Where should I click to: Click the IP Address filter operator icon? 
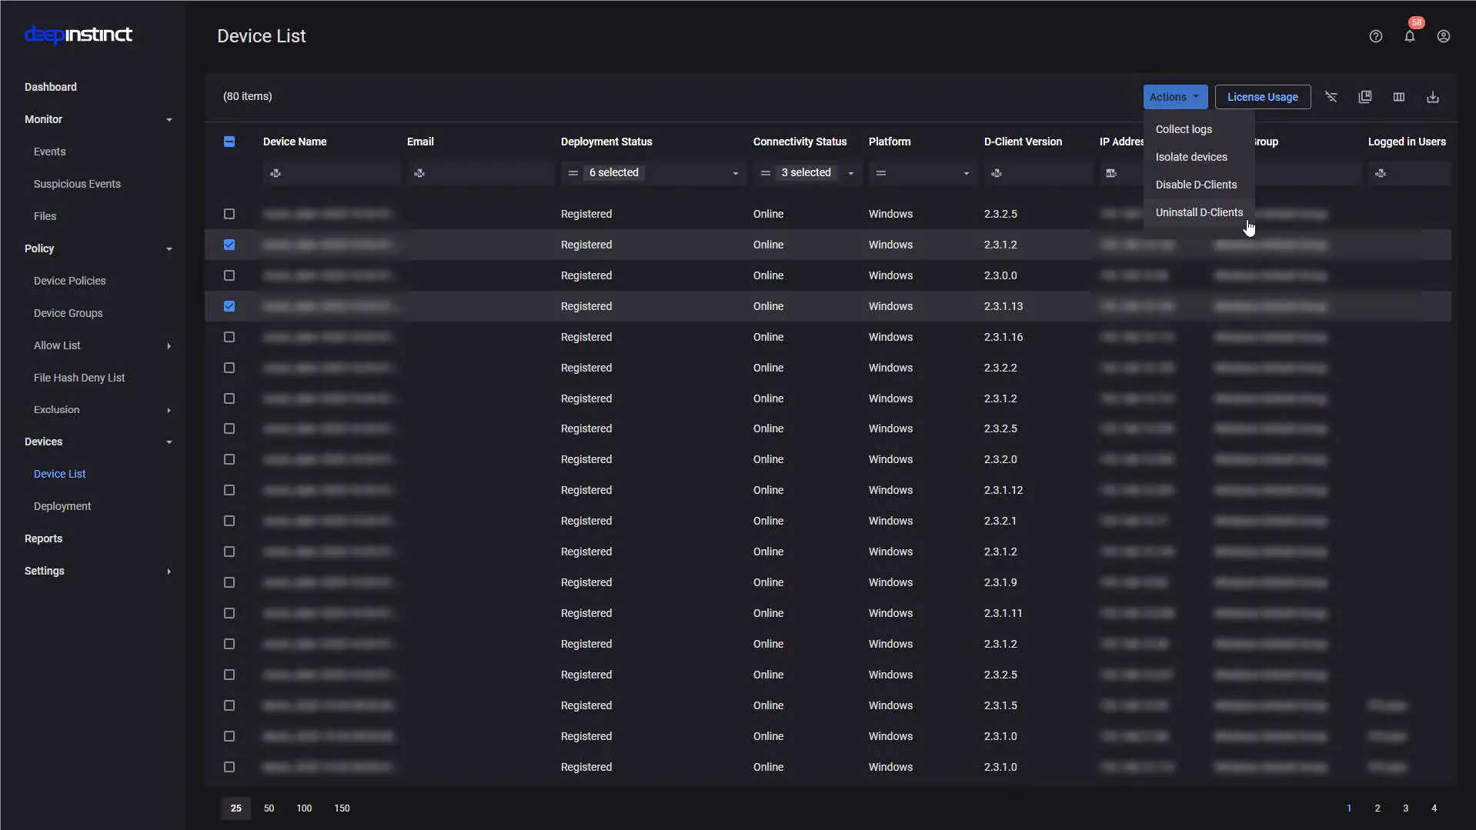(x=1111, y=173)
